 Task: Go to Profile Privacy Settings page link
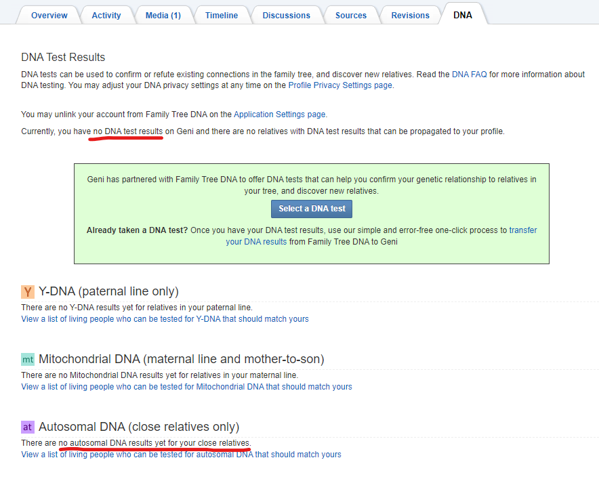(x=339, y=85)
